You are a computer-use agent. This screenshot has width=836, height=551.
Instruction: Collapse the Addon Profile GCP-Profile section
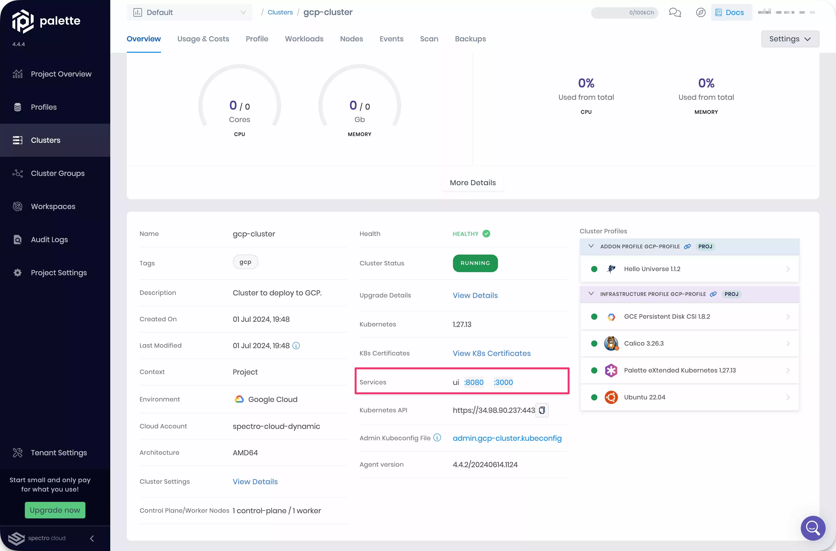click(591, 246)
